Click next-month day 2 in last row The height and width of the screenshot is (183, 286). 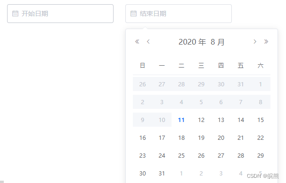[x=201, y=173]
